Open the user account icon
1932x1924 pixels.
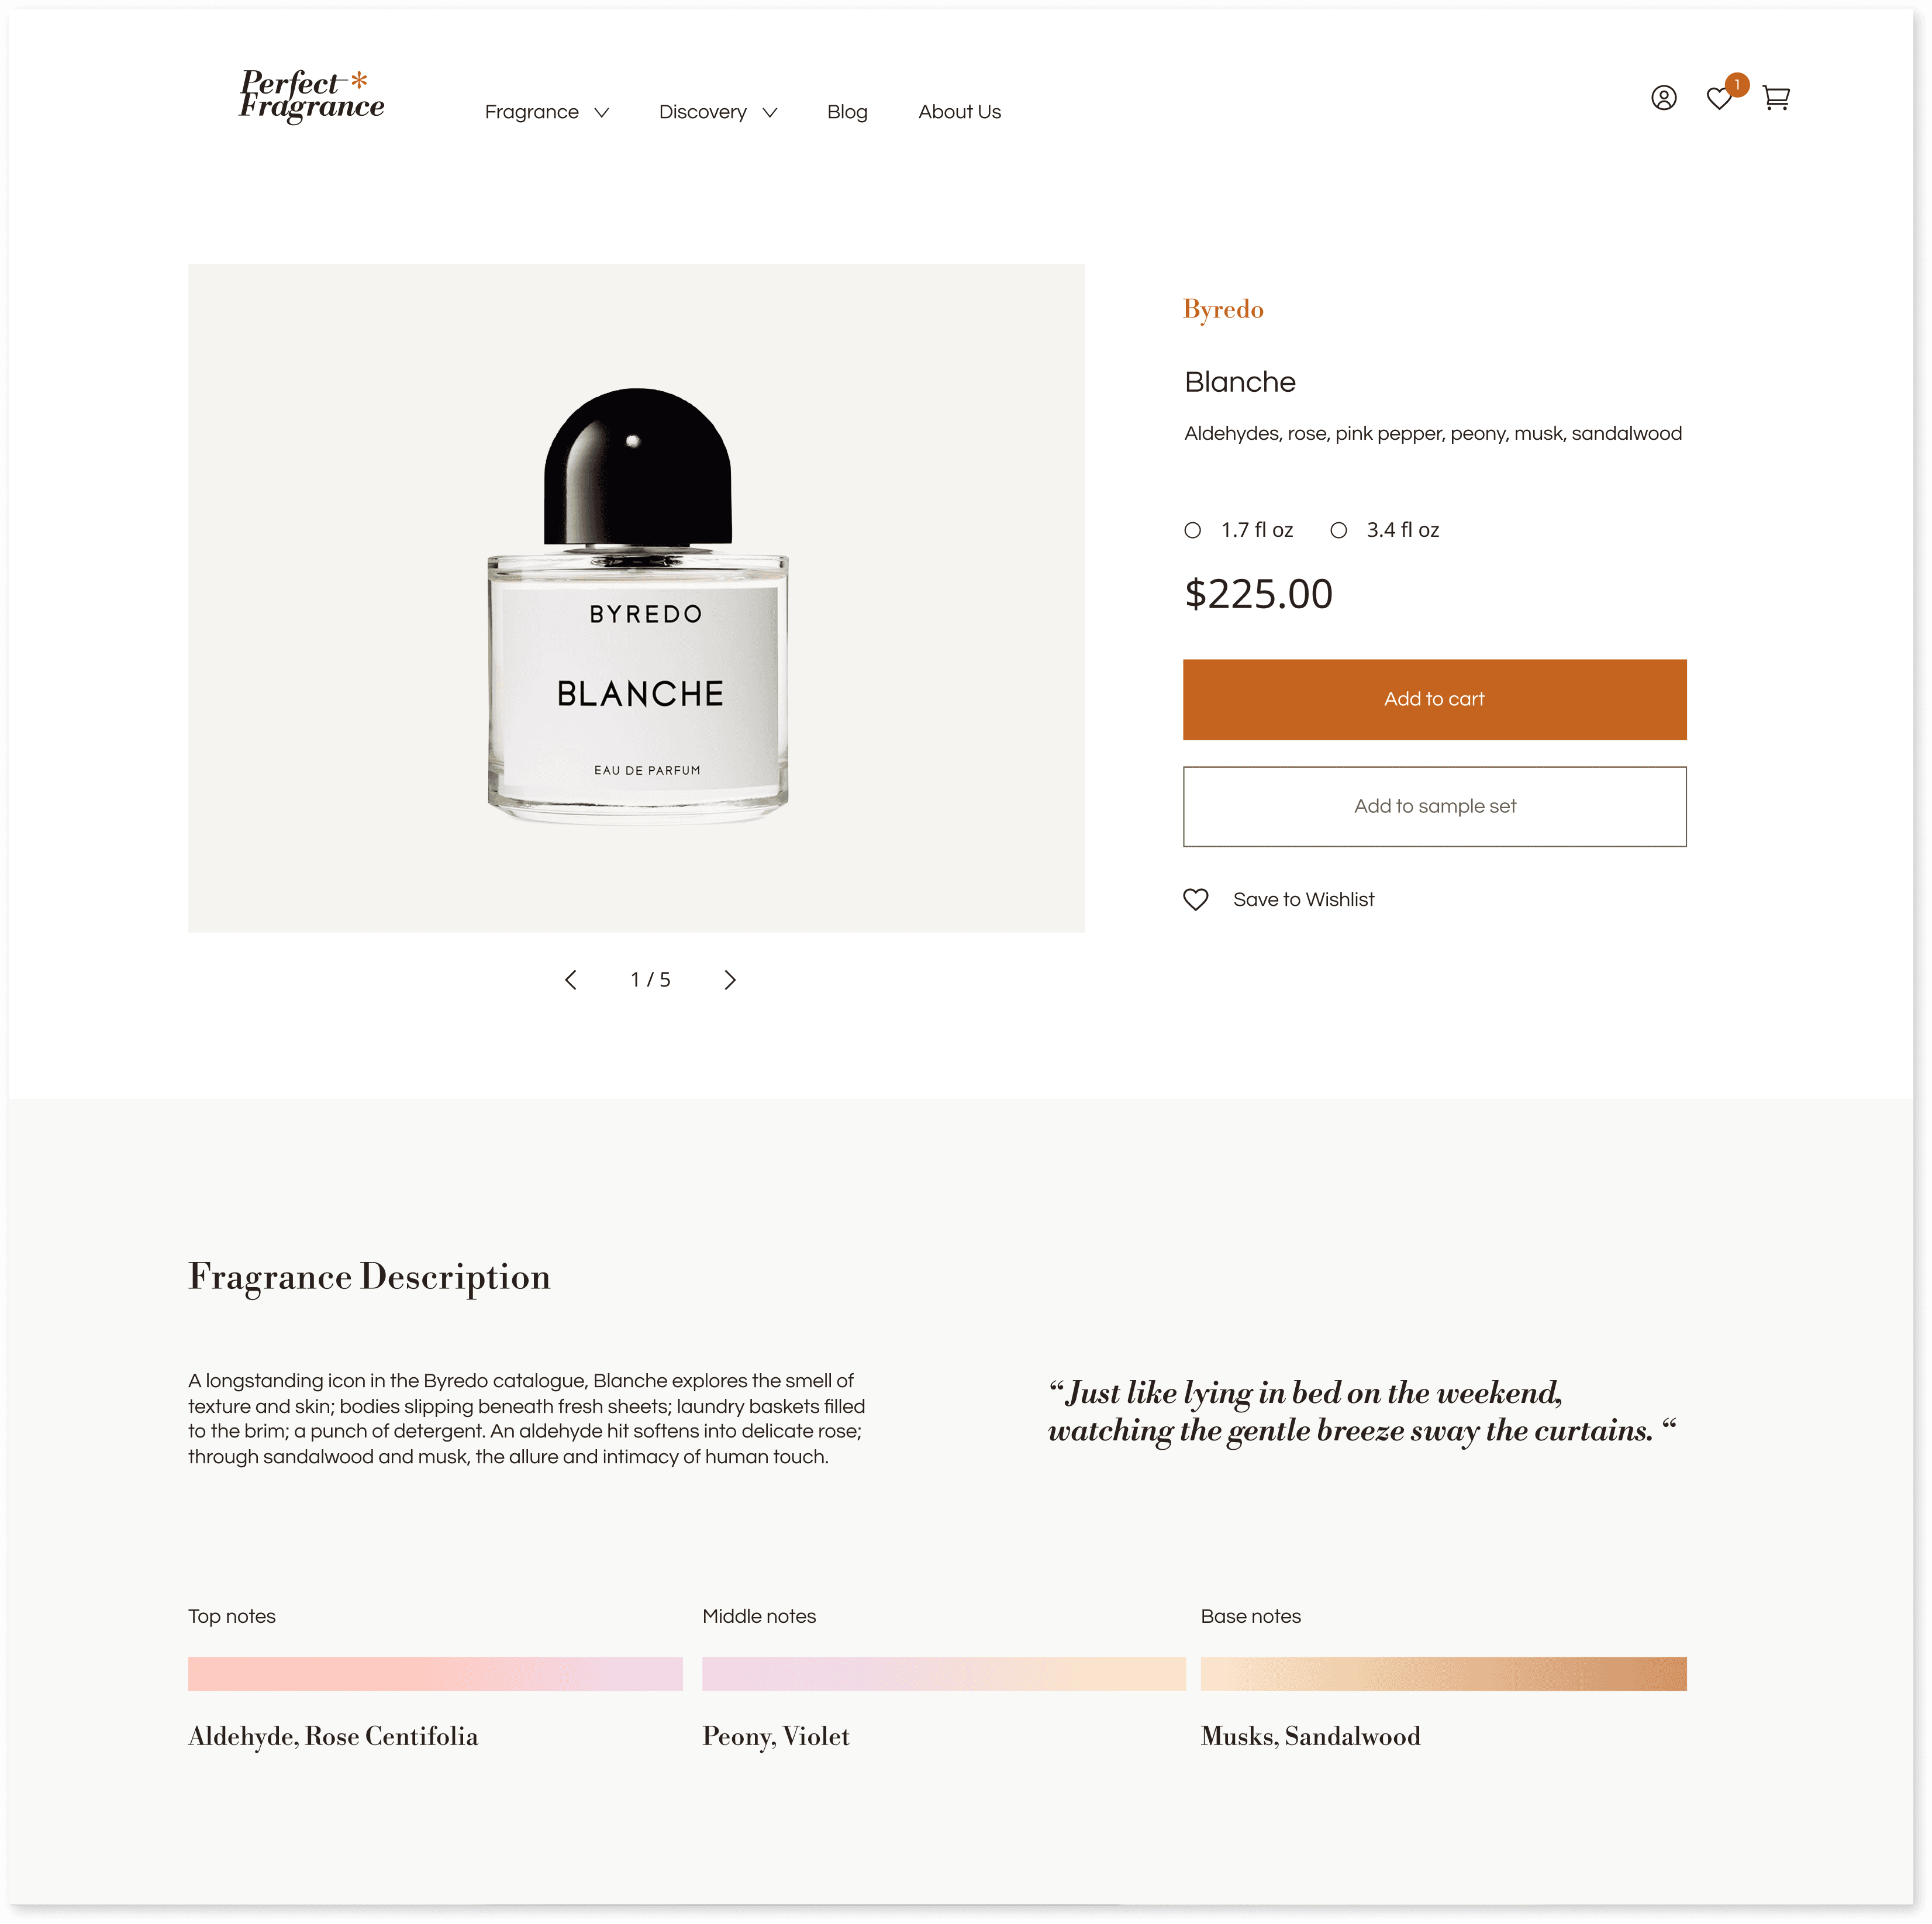coord(1663,97)
